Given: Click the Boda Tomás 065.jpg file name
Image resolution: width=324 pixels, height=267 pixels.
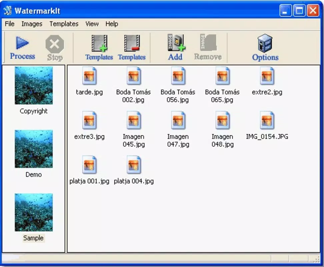Looking at the screenshot, I should click(222, 96).
